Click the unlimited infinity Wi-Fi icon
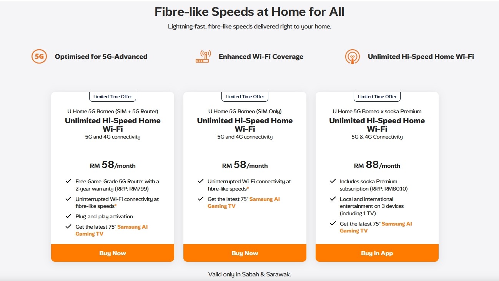The image size is (499, 281). click(x=353, y=57)
